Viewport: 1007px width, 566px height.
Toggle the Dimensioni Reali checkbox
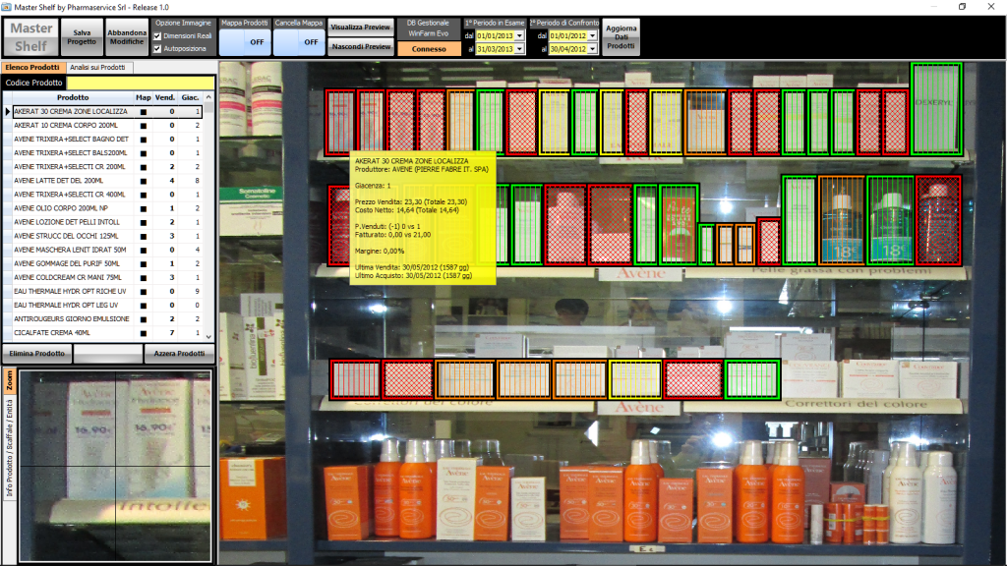[157, 36]
